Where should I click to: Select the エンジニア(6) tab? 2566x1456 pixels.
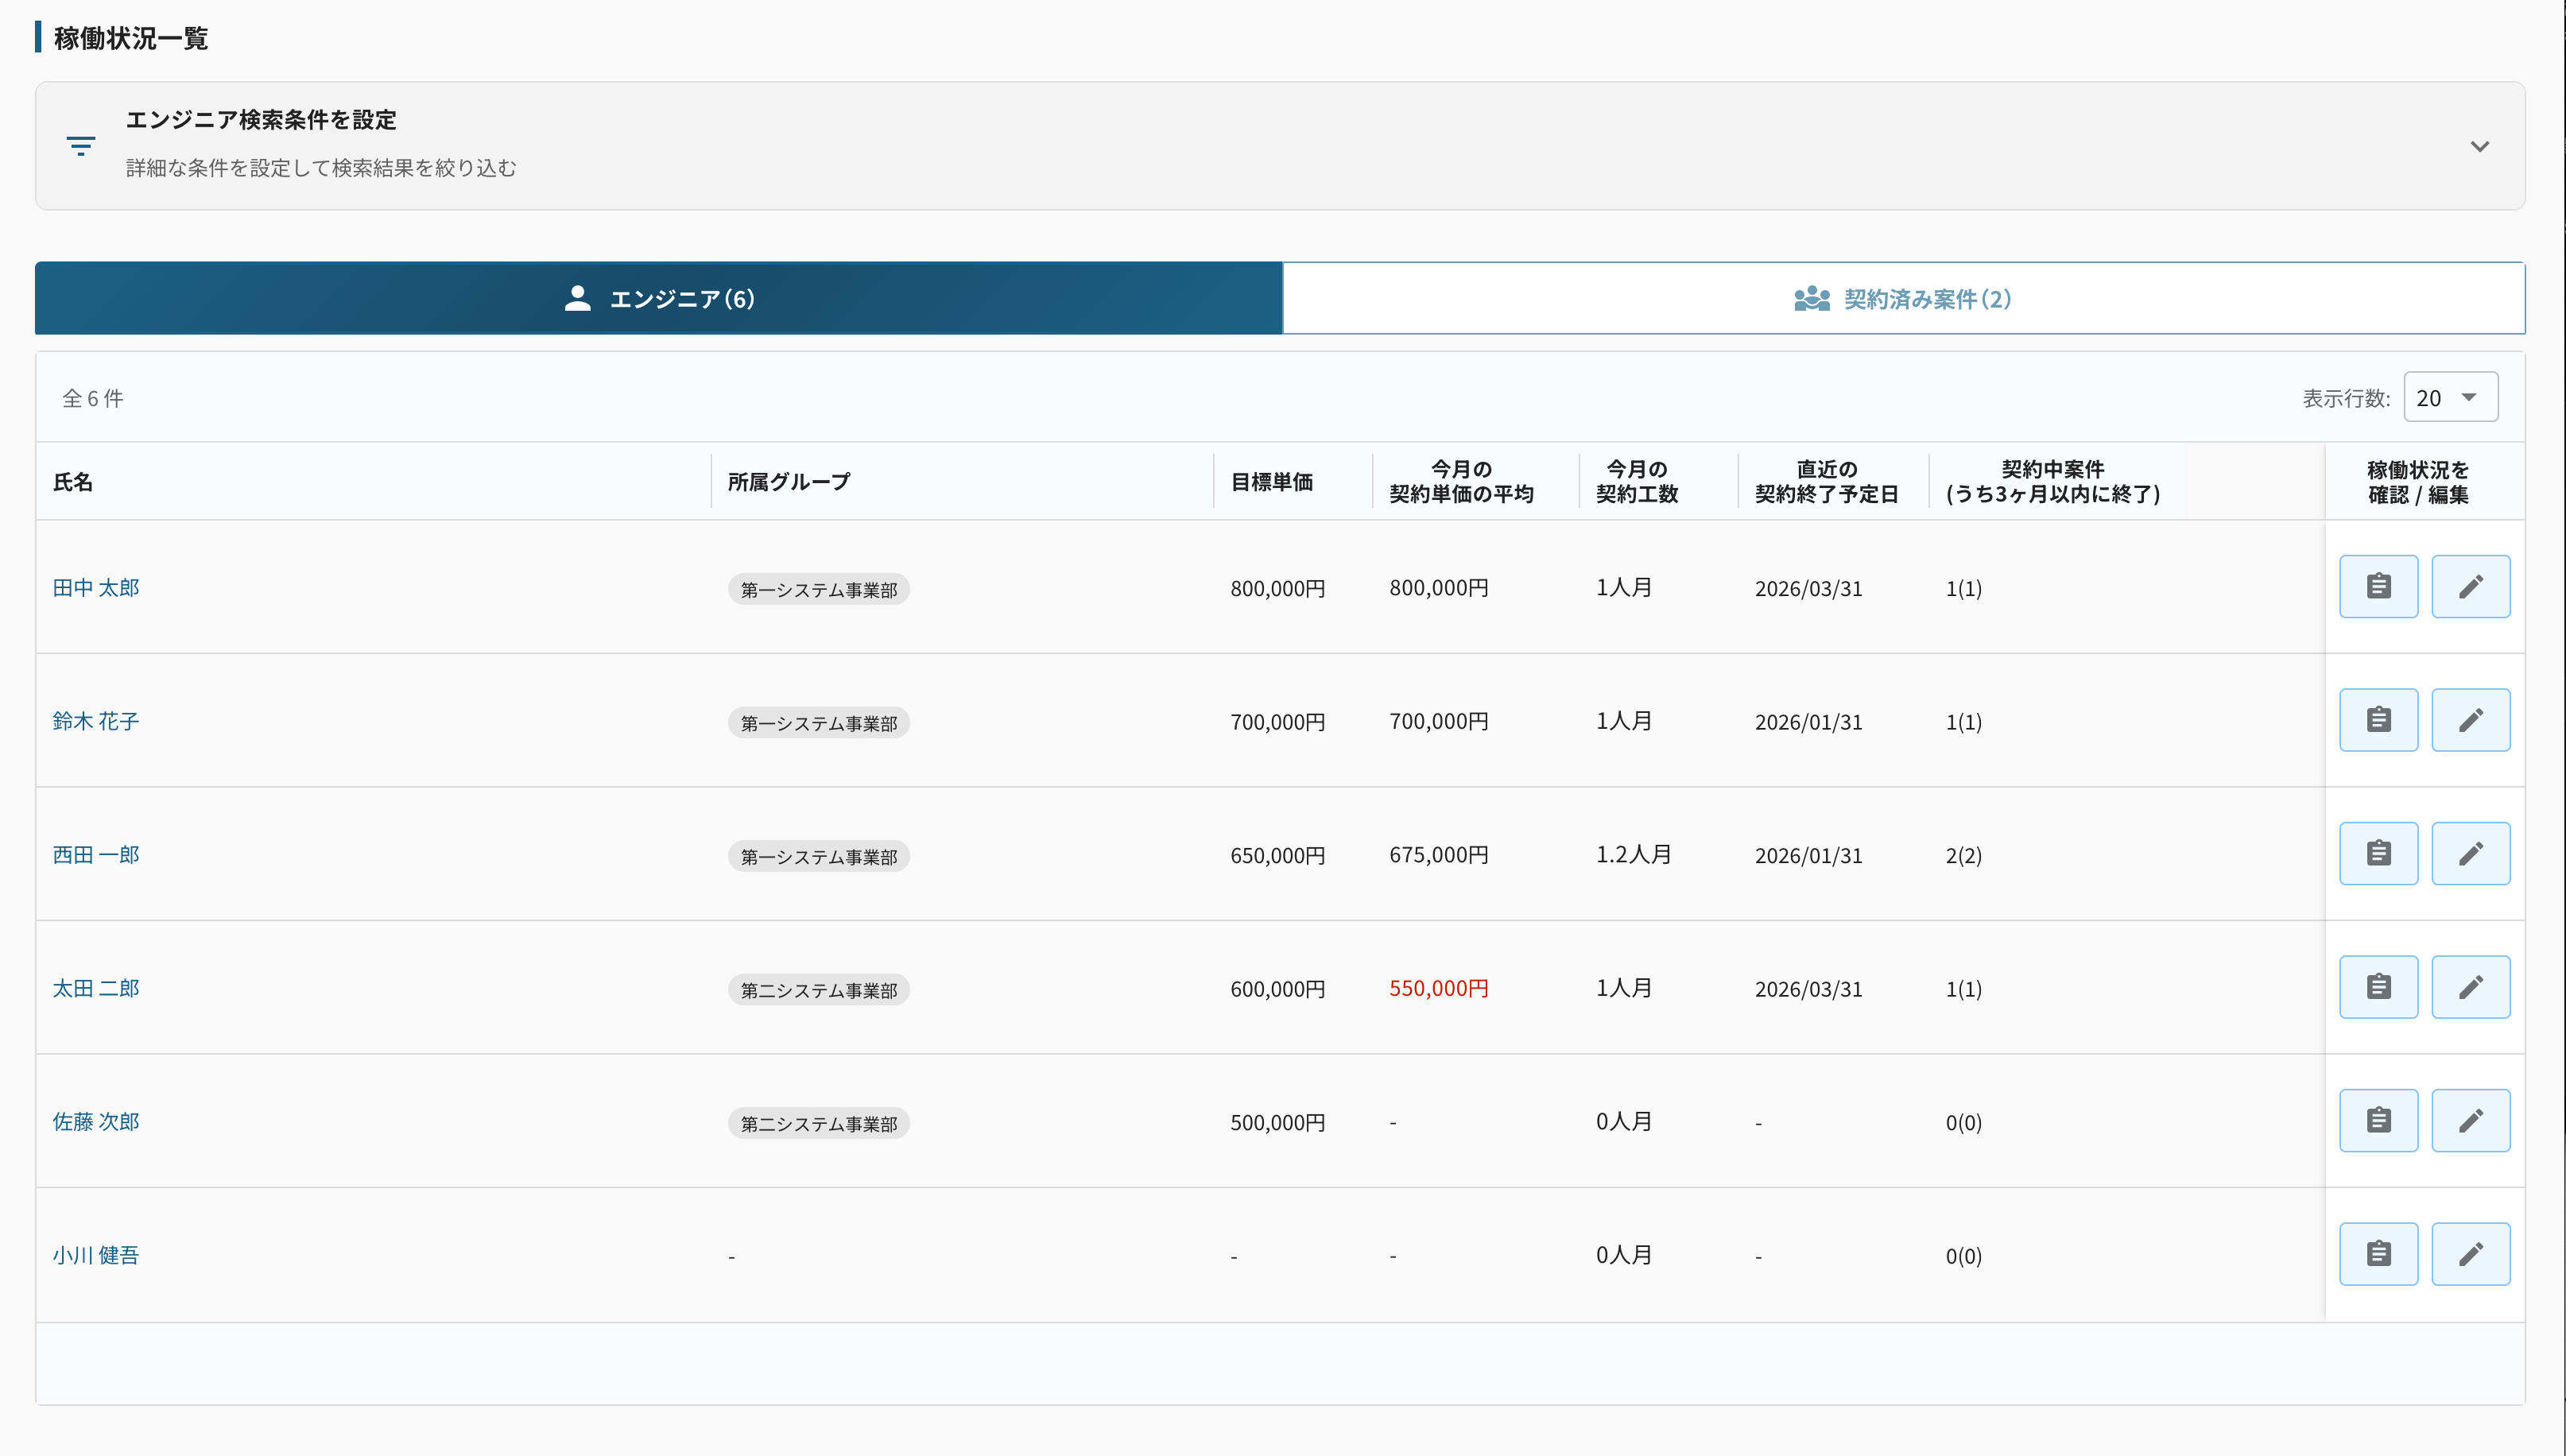[659, 299]
